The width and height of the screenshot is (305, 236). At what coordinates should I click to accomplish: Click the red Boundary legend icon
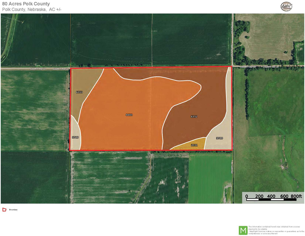coord(4,210)
